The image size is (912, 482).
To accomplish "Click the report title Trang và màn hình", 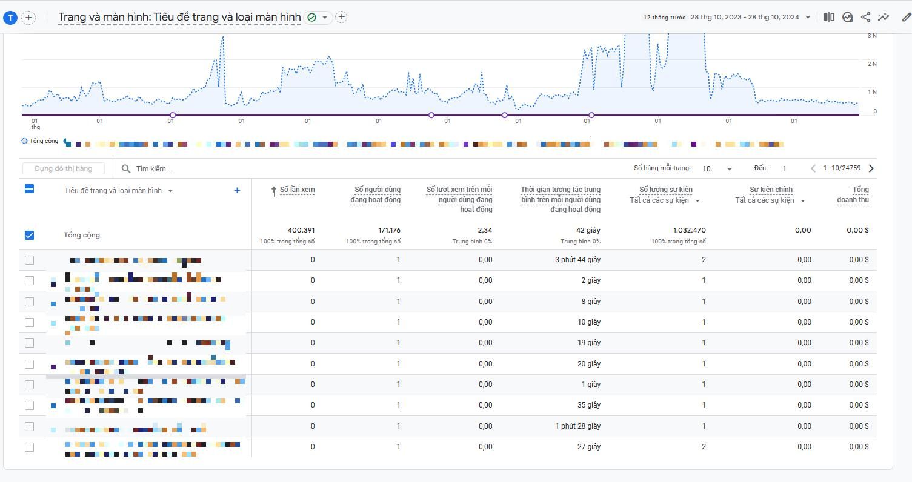I will point(179,17).
